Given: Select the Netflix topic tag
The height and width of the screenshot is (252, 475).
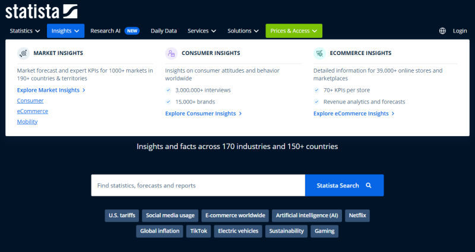Looking at the screenshot, I should click(x=357, y=215).
